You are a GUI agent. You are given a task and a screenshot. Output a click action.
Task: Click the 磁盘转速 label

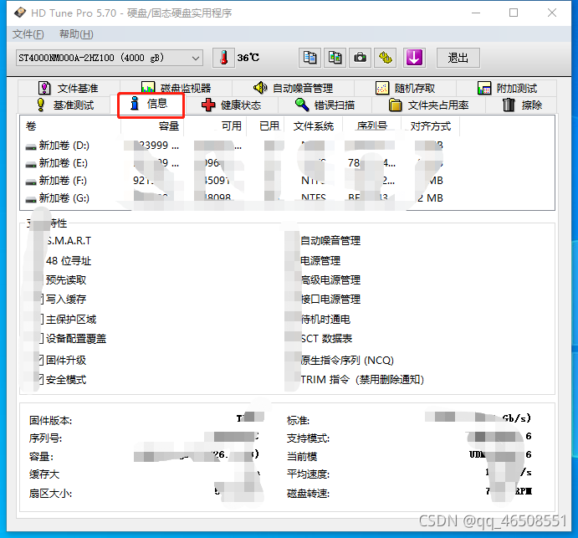point(308,494)
